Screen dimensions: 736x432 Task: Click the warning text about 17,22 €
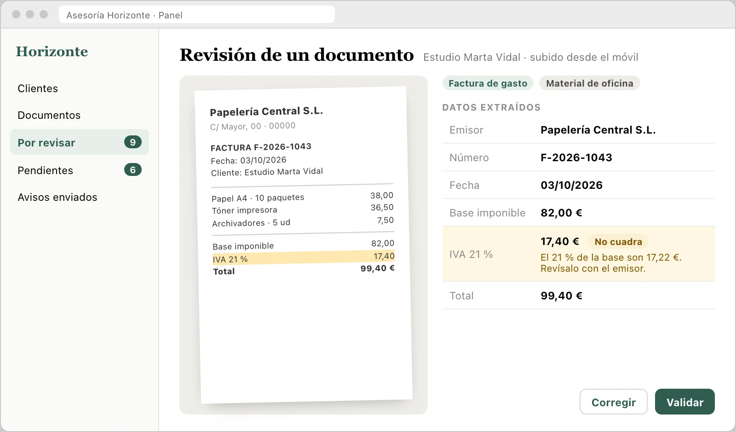pos(611,263)
